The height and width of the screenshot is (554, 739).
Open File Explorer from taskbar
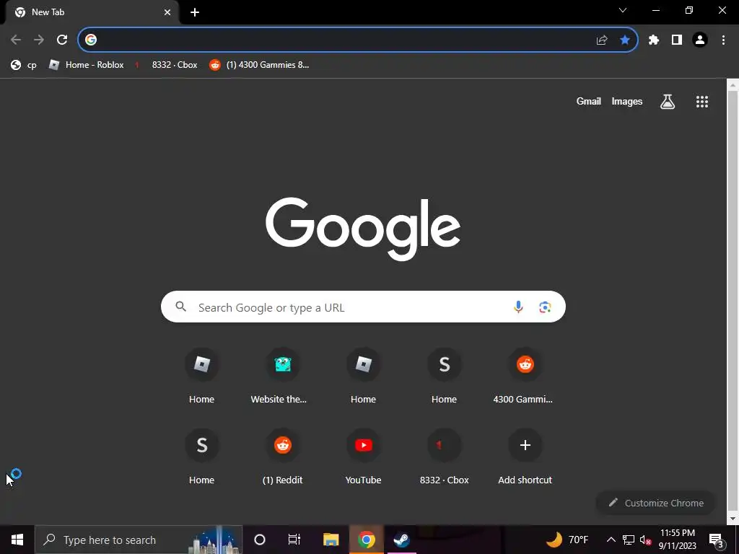click(x=331, y=540)
